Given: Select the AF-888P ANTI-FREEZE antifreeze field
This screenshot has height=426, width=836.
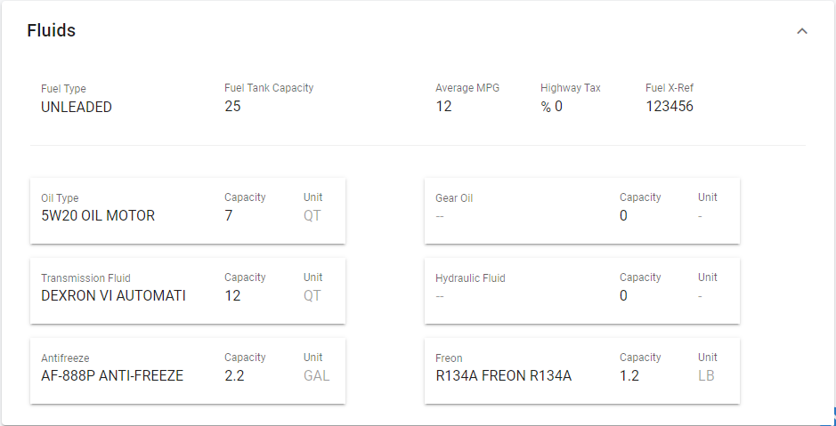Looking at the screenshot, I should tap(112, 376).
